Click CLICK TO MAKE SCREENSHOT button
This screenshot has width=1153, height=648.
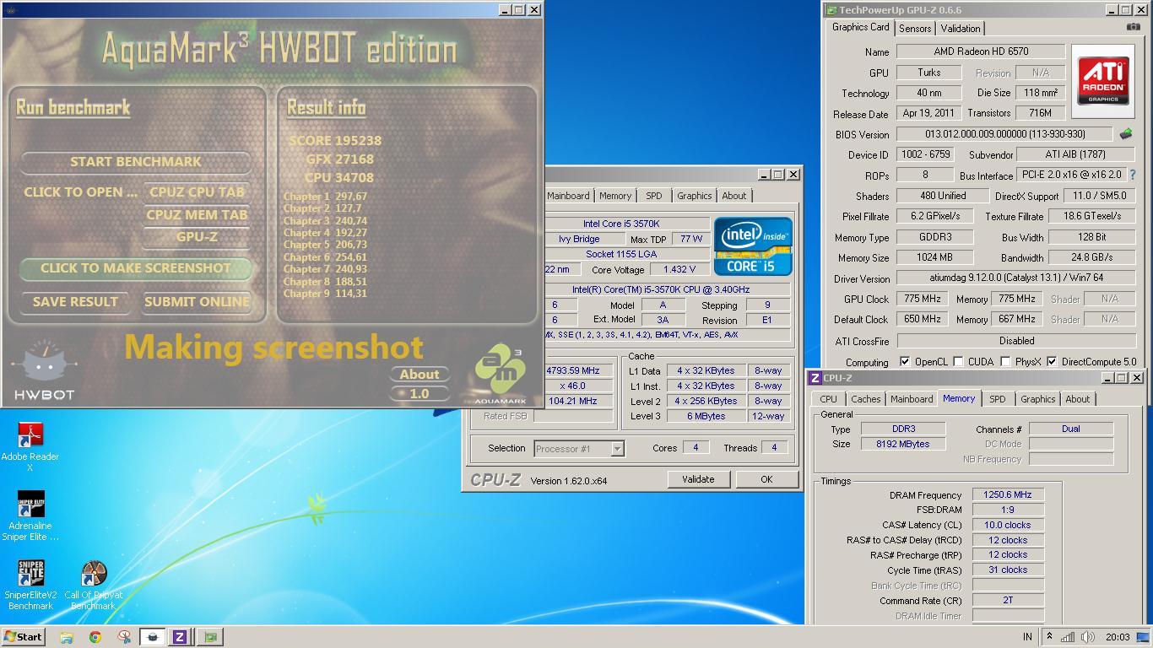coord(135,268)
